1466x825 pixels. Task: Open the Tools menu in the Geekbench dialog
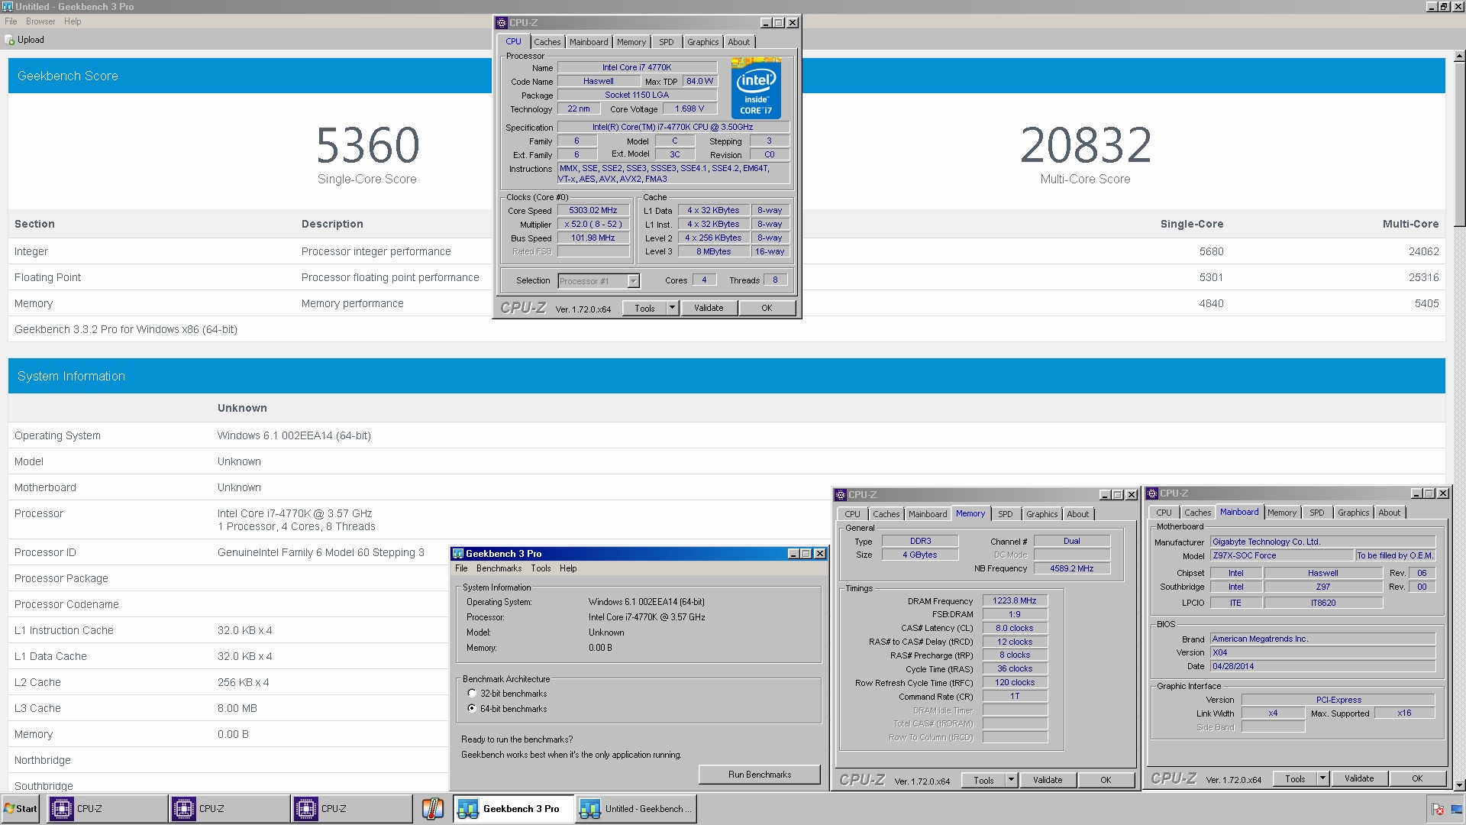[541, 568]
